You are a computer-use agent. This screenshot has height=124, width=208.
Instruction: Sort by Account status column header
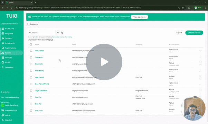pos(174,44)
